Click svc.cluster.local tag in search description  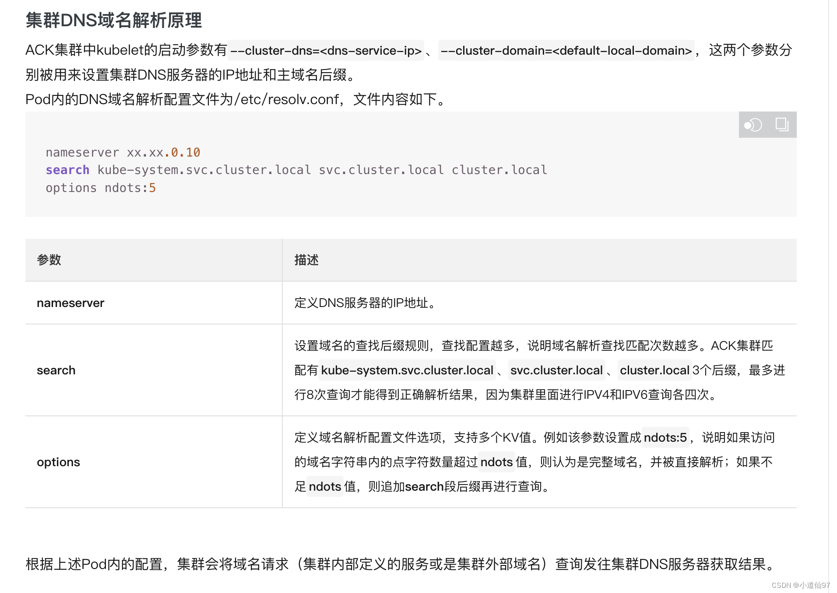pos(556,370)
